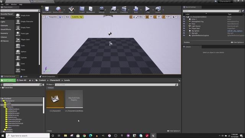245x138 pixels.
Task: Click the Add/Import green button
Action: coord(8,80)
